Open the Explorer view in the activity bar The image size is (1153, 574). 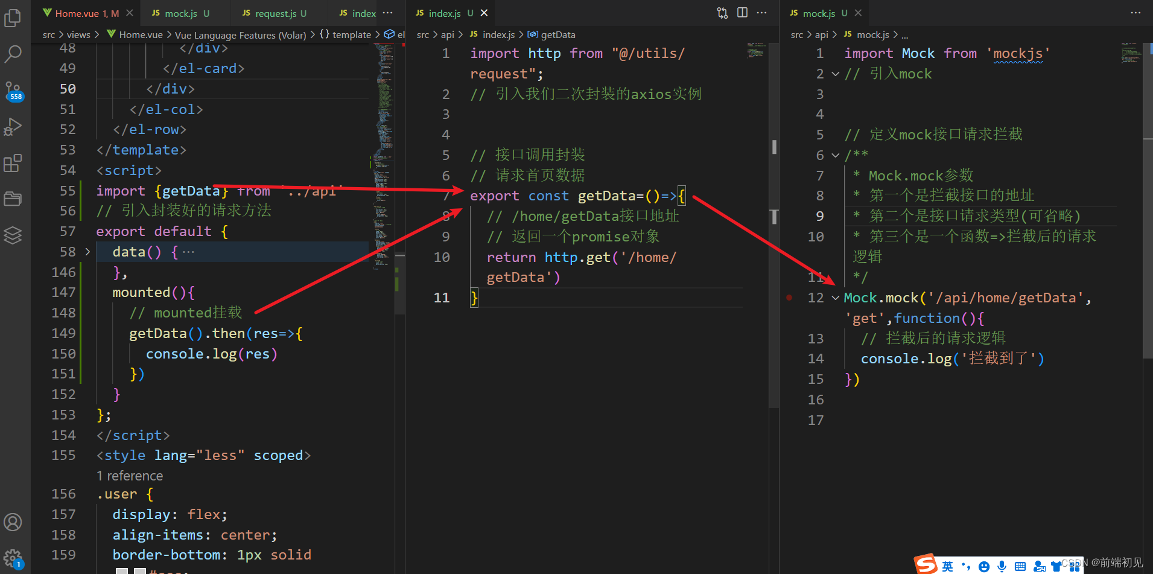click(x=13, y=18)
